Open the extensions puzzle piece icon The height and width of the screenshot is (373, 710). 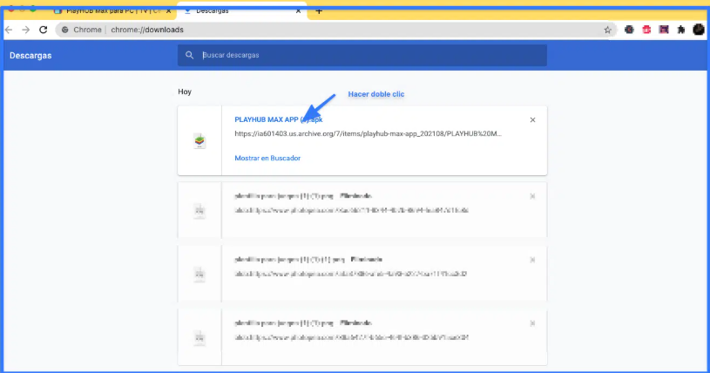(x=680, y=30)
